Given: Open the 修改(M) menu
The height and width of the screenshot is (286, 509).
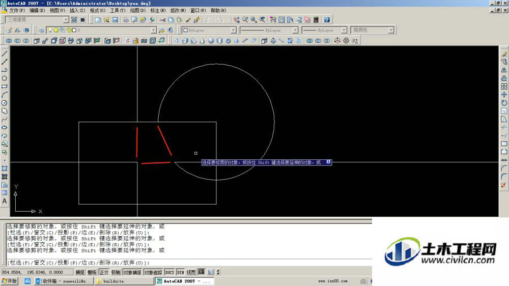Looking at the screenshot, I should 178,10.
